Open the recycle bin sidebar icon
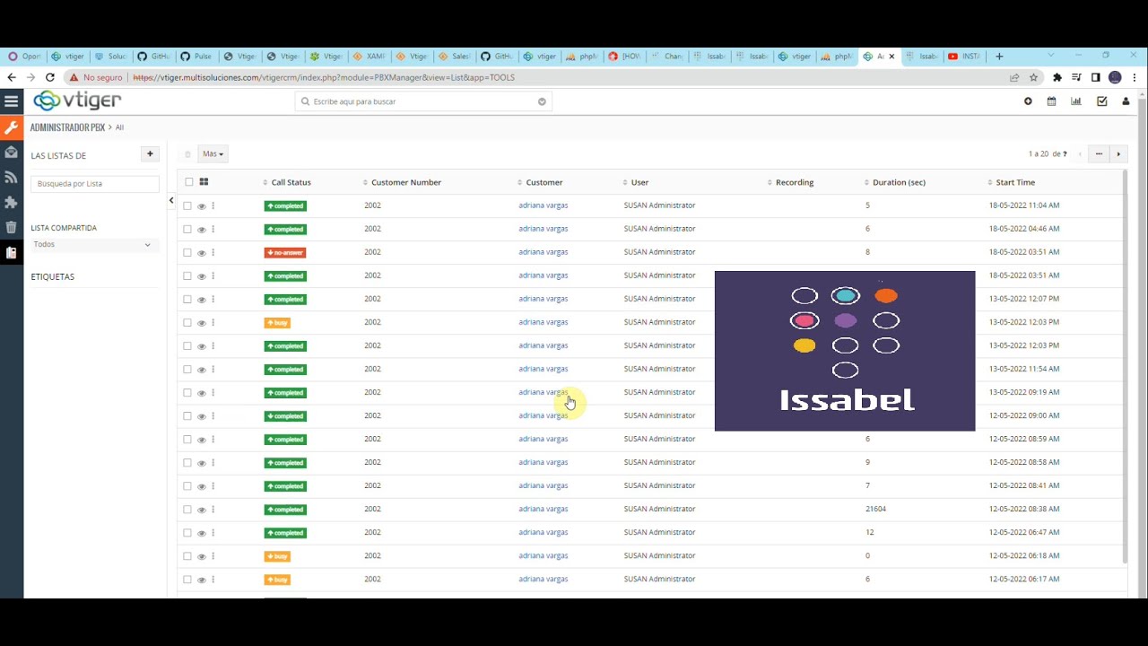This screenshot has height=646, width=1148. pos(12,228)
